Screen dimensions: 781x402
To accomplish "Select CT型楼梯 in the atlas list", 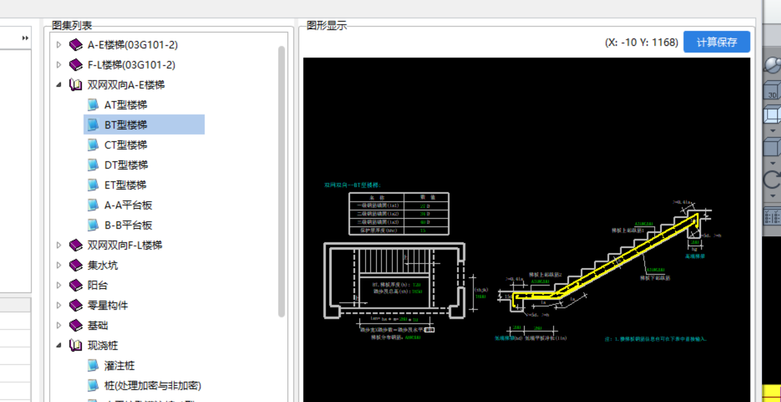I will tap(126, 145).
